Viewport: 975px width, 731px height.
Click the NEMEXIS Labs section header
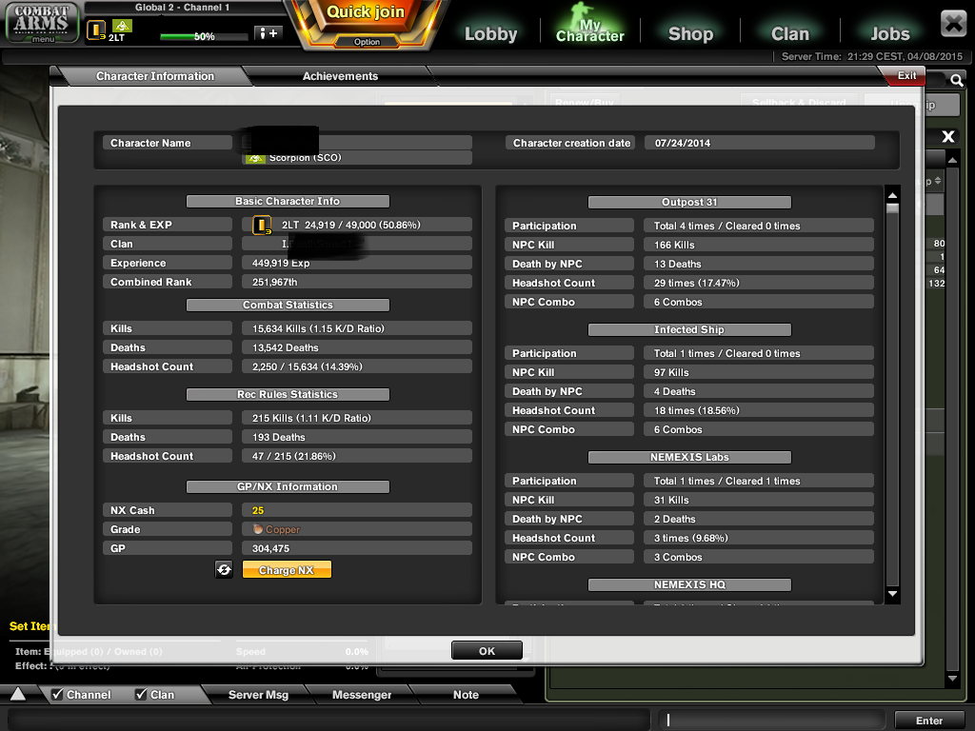689,457
